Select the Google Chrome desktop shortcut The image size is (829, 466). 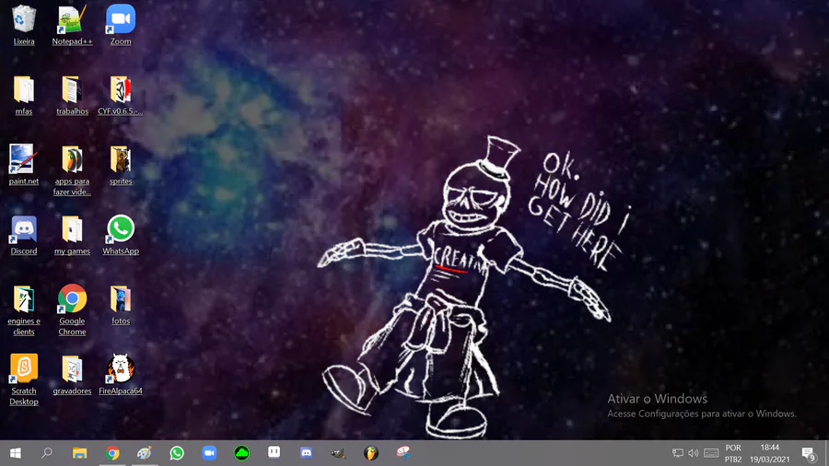[73, 310]
